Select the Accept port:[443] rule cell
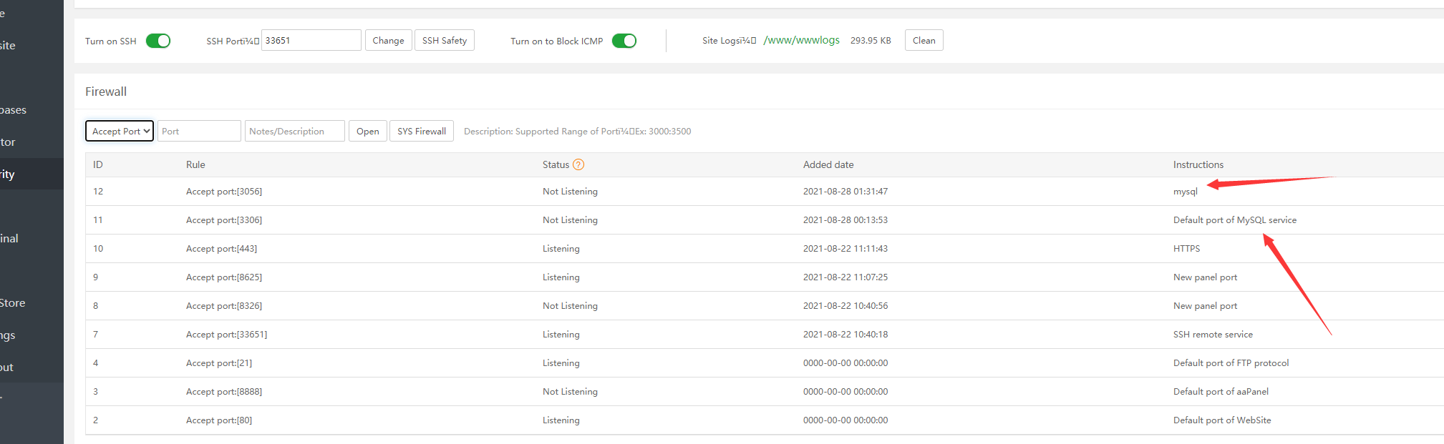1444x444 pixels. pyautogui.click(x=221, y=248)
